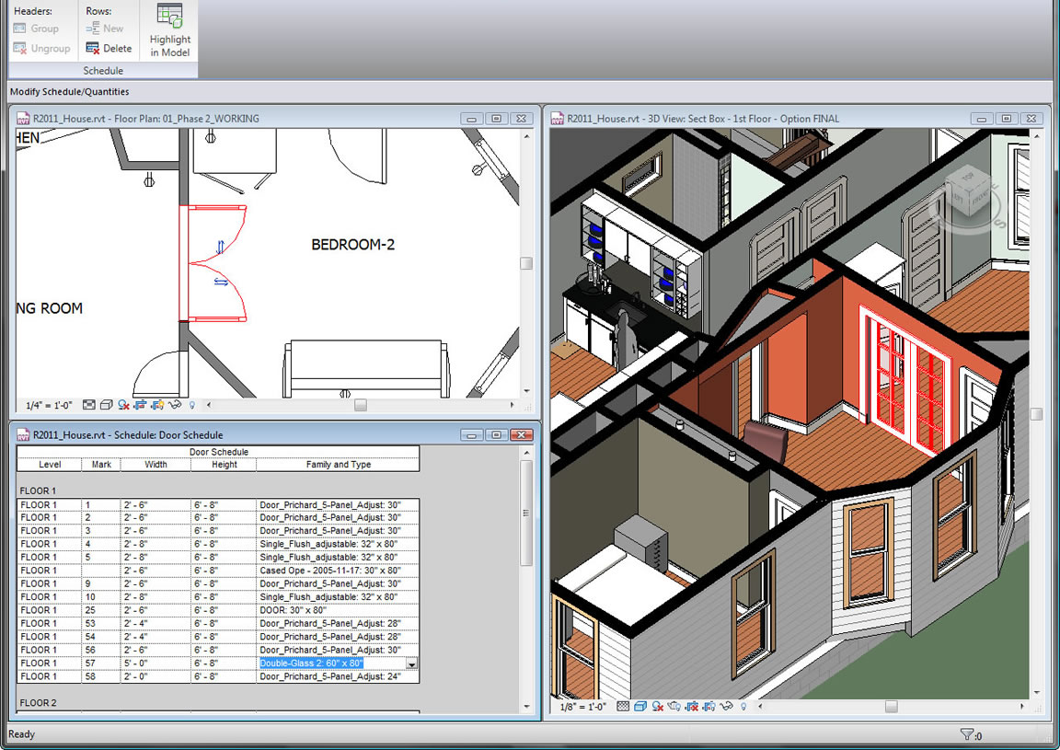Click the RVT icon in Door Schedule title bar
This screenshot has height=750, width=1060.
[x=24, y=435]
